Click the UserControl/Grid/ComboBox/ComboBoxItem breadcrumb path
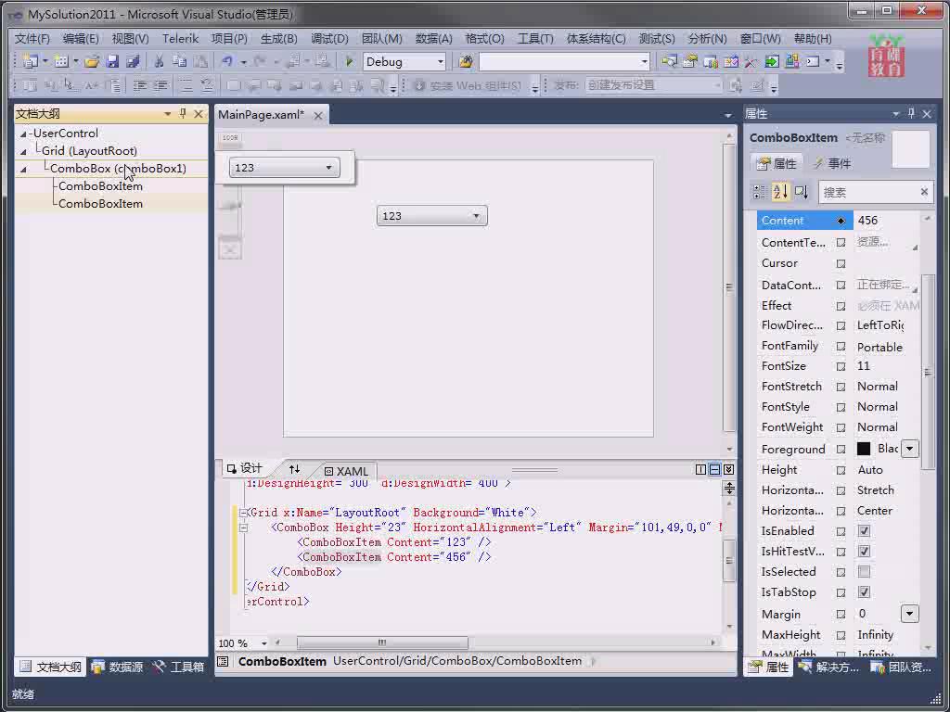Viewport: 950px width, 712px height. point(457,661)
